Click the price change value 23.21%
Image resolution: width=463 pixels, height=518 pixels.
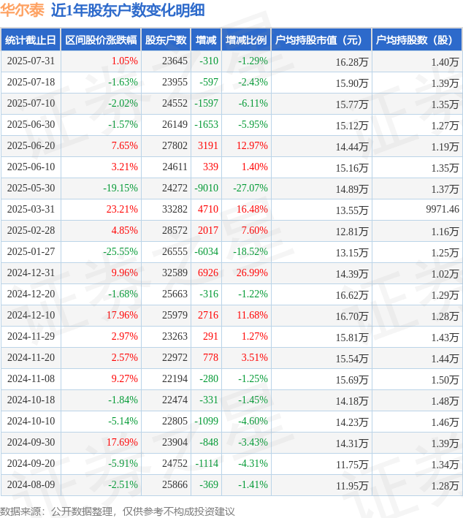(x=122, y=209)
